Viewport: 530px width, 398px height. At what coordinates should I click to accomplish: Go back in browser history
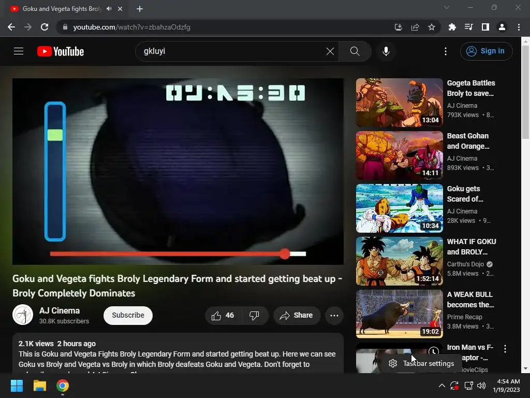point(11,27)
